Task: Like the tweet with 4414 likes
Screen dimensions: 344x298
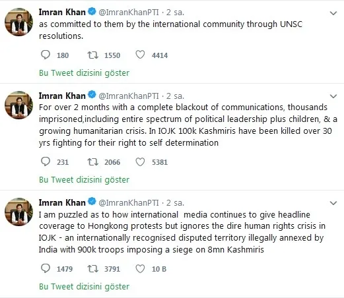Action: 140,55
